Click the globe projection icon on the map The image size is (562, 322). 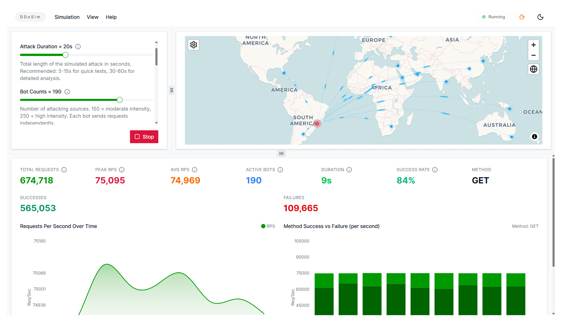[x=533, y=69]
